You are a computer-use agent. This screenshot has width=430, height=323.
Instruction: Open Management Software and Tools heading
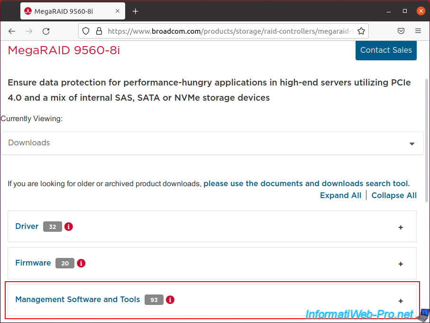coord(78,299)
